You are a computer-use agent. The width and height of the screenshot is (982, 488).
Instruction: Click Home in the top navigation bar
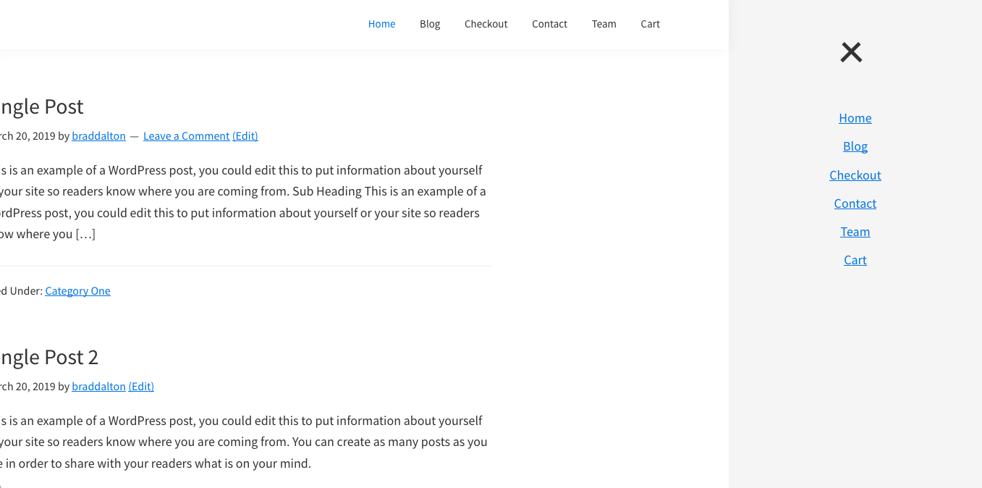(x=381, y=24)
